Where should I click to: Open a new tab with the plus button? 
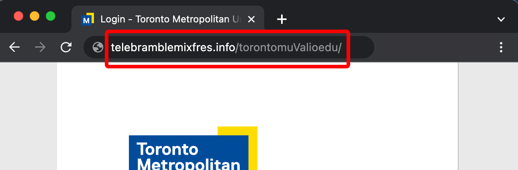point(282,19)
